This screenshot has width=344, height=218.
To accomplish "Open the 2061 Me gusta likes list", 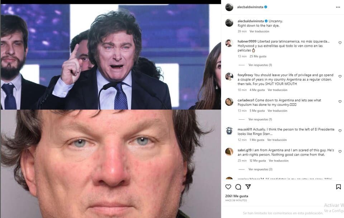I will click(x=236, y=196).
